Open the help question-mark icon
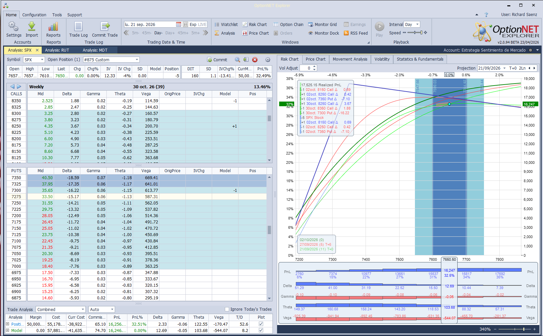The width and height of the screenshot is (543, 336). (x=486, y=15)
